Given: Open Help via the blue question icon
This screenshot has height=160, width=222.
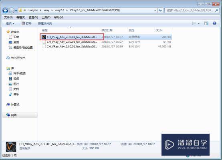Looking at the screenshot, I should (x=214, y=23).
